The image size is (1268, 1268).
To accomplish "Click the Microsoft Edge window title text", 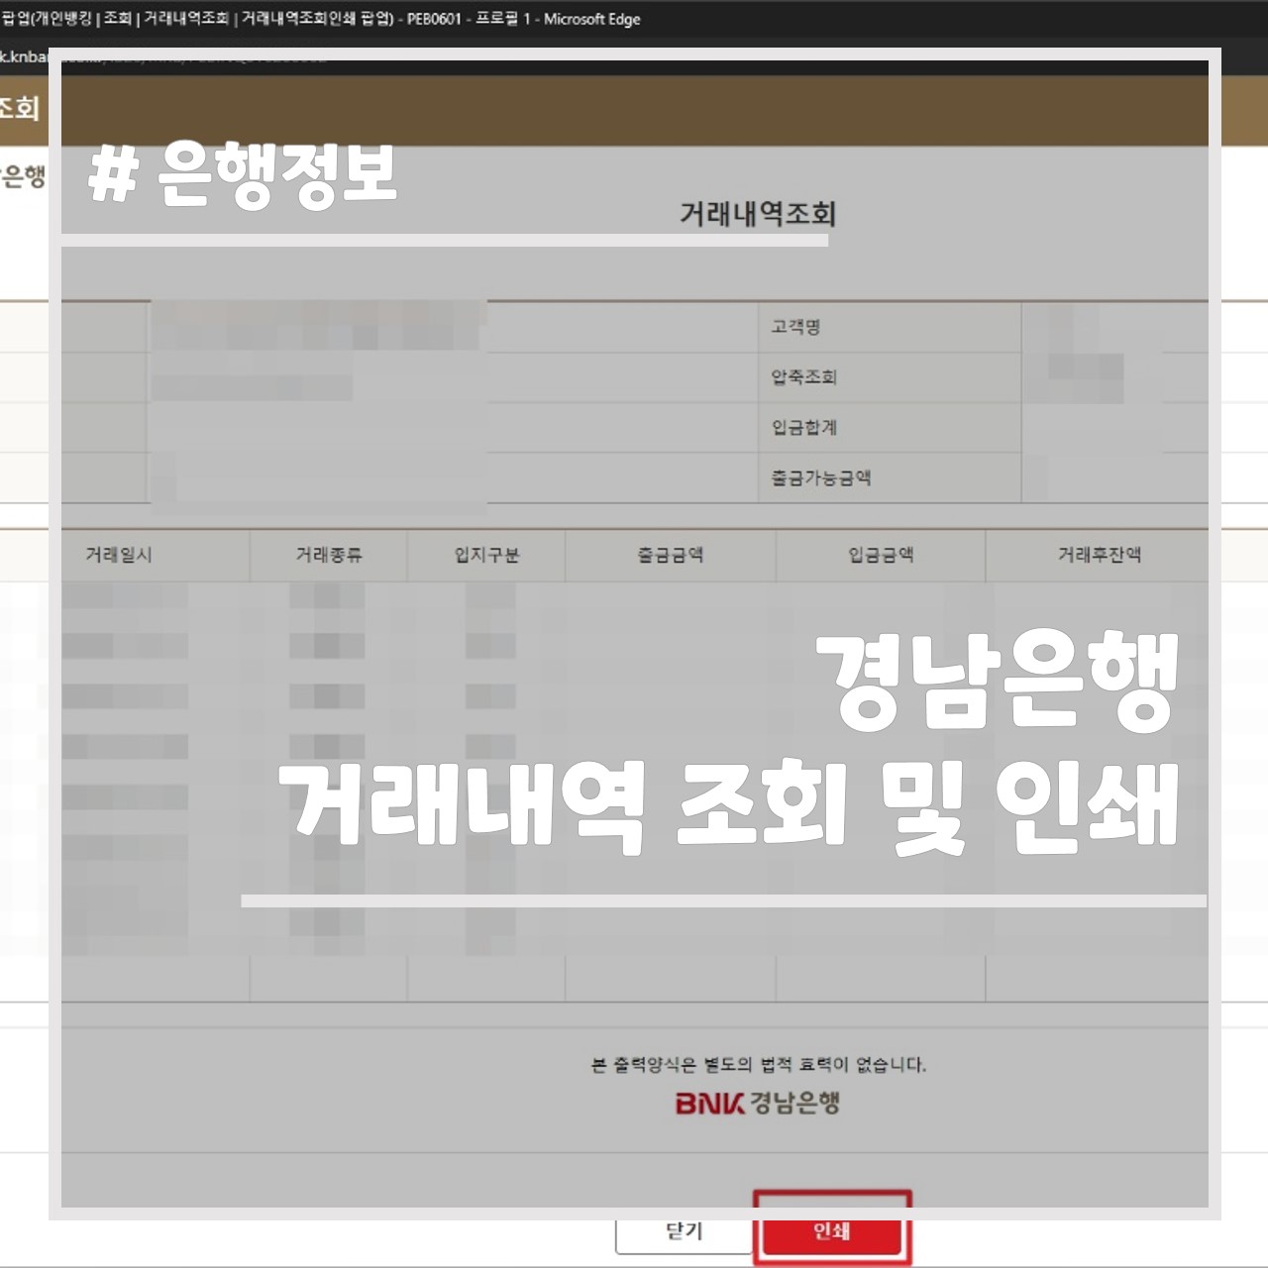I will [x=320, y=19].
